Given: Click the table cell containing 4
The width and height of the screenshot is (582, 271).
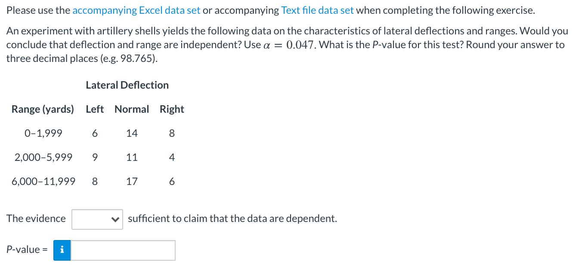Looking at the screenshot, I should click(x=172, y=157).
